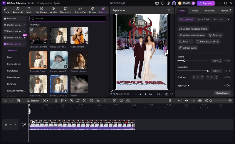Add a keyframe for Posición
The image size is (235, 144).
coord(227,77)
